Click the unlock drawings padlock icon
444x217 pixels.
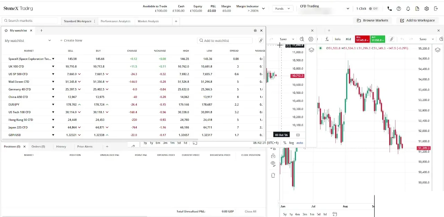tap(273, 156)
